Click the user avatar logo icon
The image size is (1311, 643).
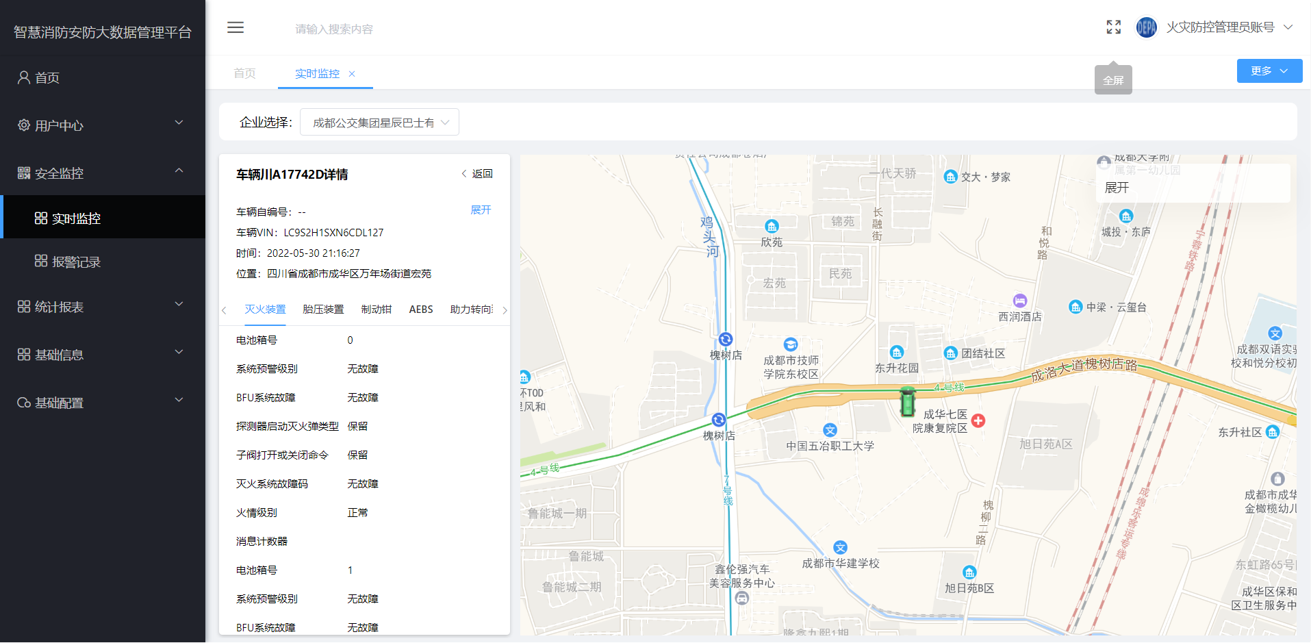[x=1146, y=27]
